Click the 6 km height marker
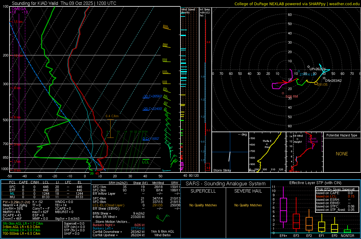361x239 pixels. [x=17, y=117]
